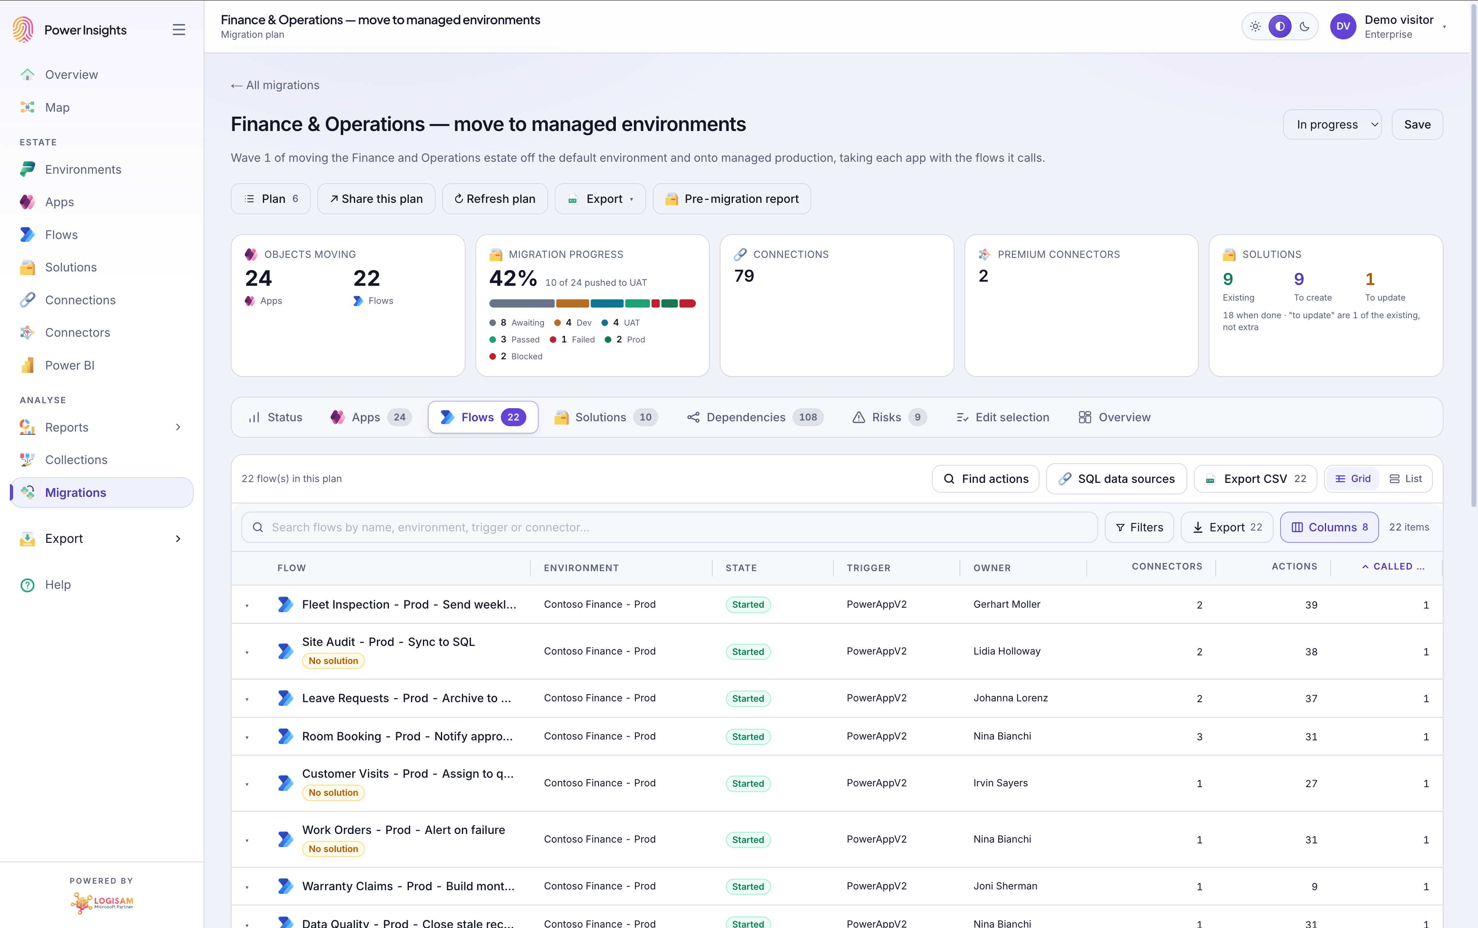Collapse the sidebar with the hamburger icon
1478x928 pixels.
(179, 30)
